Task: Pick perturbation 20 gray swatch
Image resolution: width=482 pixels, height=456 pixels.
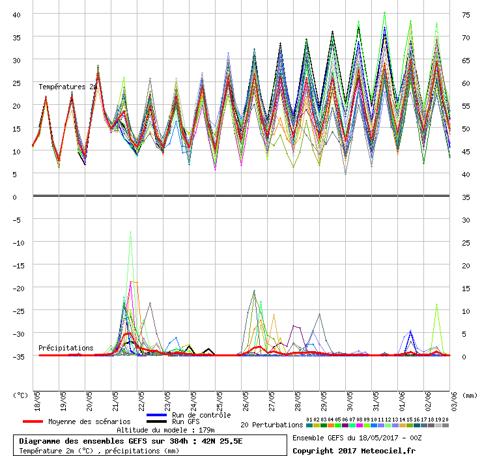Action: coord(446,425)
